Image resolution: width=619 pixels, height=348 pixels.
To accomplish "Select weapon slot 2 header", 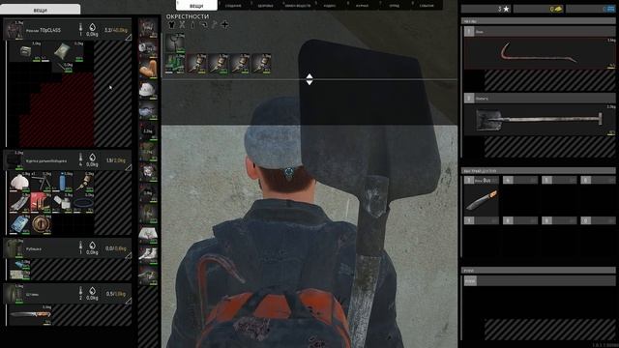I will click(x=540, y=99).
